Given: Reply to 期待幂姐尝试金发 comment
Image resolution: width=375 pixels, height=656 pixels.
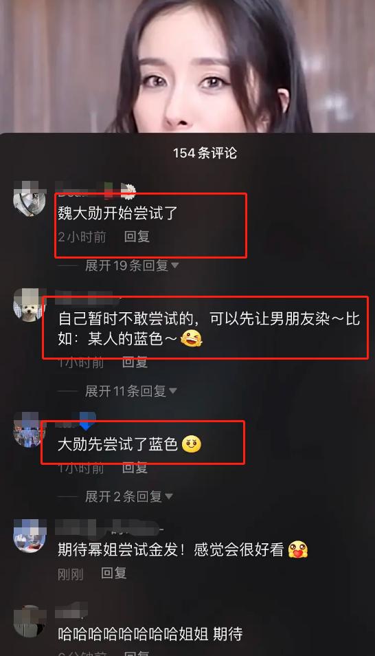Looking at the screenshot, I should tap(114, 573).
